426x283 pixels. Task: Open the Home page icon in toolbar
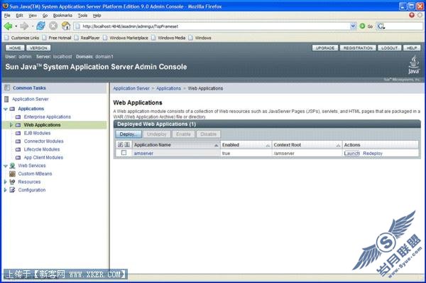(x=66, y=26)
